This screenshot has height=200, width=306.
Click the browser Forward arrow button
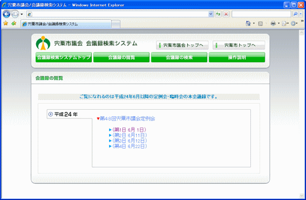[15, 14]
